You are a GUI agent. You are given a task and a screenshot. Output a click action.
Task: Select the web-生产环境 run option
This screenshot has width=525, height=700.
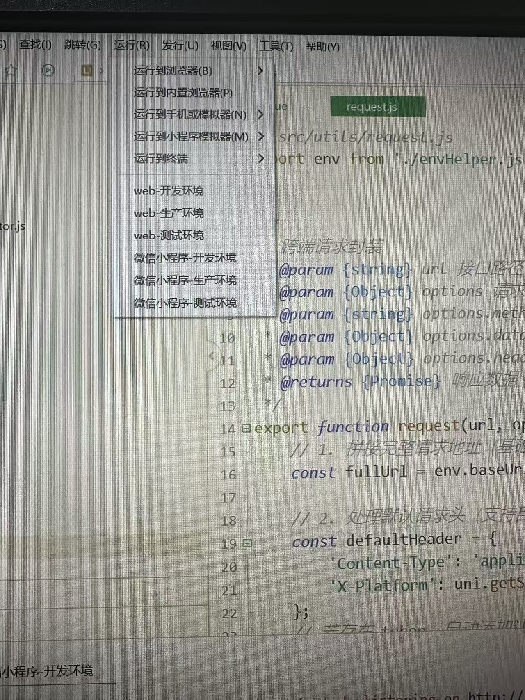pos(169,213)
